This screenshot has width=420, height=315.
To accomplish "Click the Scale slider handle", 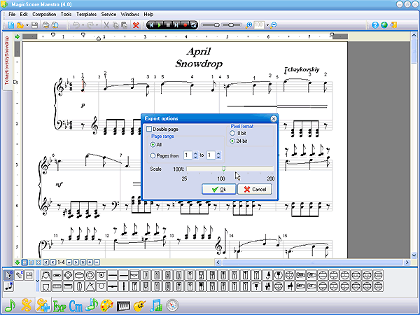I will pyautogui.click(x=224, y=169).
